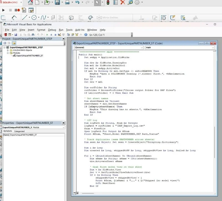222x201 pixels.
Task: Click the Edit Macro icon
Action: [x=31, y=10]
